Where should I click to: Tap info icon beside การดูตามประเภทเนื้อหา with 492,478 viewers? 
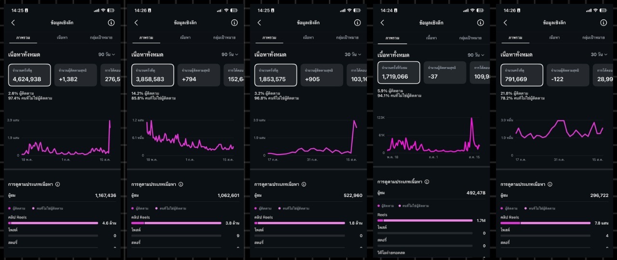[427, 182]
